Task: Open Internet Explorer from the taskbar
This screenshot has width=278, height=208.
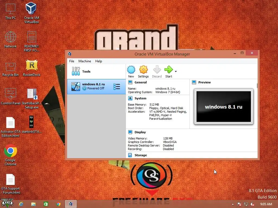Action: coord(21,204)
